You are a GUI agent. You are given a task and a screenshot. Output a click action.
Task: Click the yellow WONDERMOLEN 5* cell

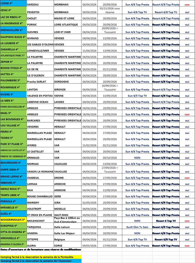coord(13,220)
